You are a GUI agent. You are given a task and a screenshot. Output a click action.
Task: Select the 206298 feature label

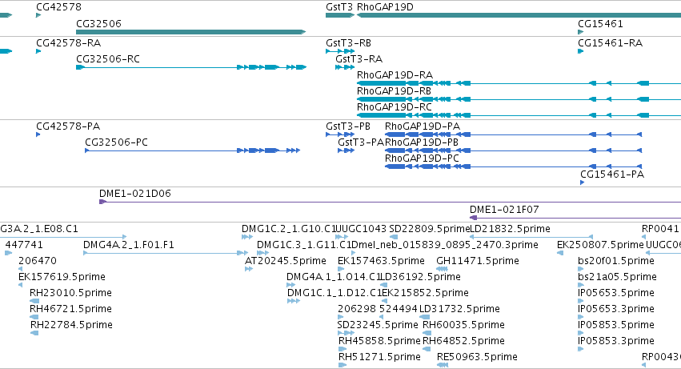click(357, 310)
